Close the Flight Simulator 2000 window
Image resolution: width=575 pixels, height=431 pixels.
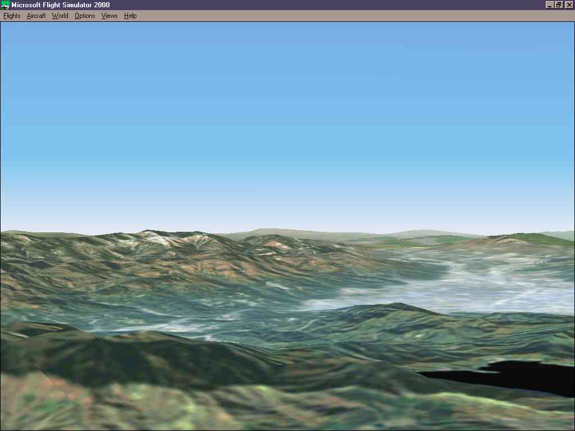point(569,4)
